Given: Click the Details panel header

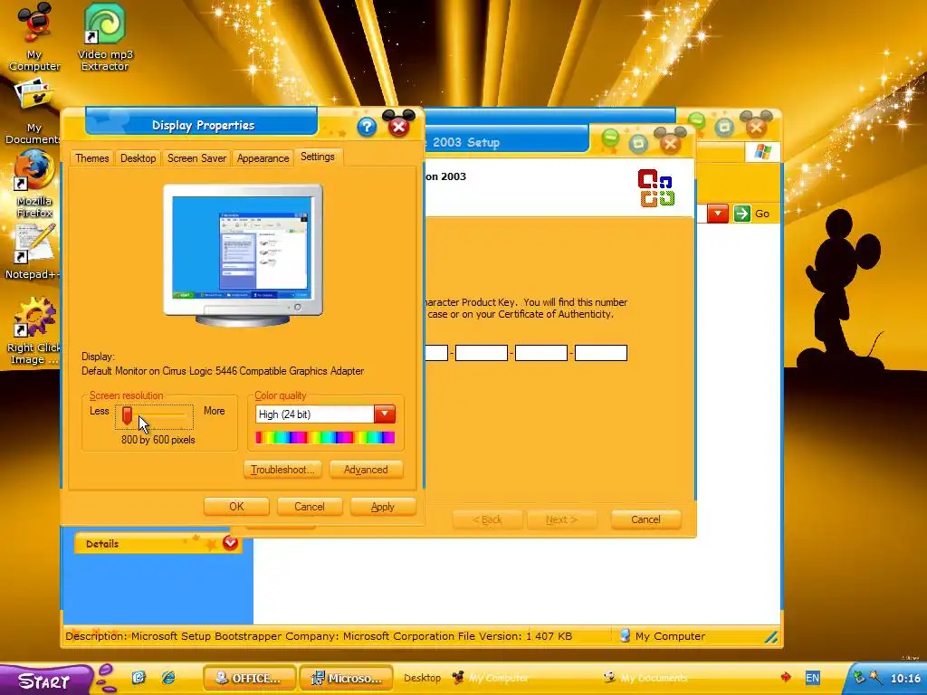Looking at the screenshot, I should tap(158, 543).
